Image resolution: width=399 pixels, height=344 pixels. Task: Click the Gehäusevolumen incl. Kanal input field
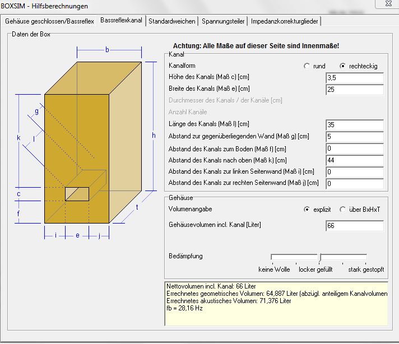point(354,226)
